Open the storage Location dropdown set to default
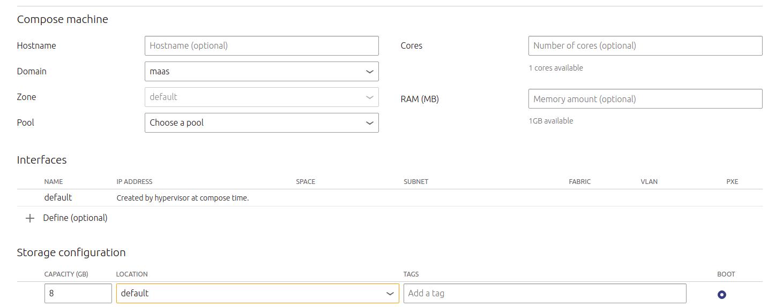 (257, 294)
